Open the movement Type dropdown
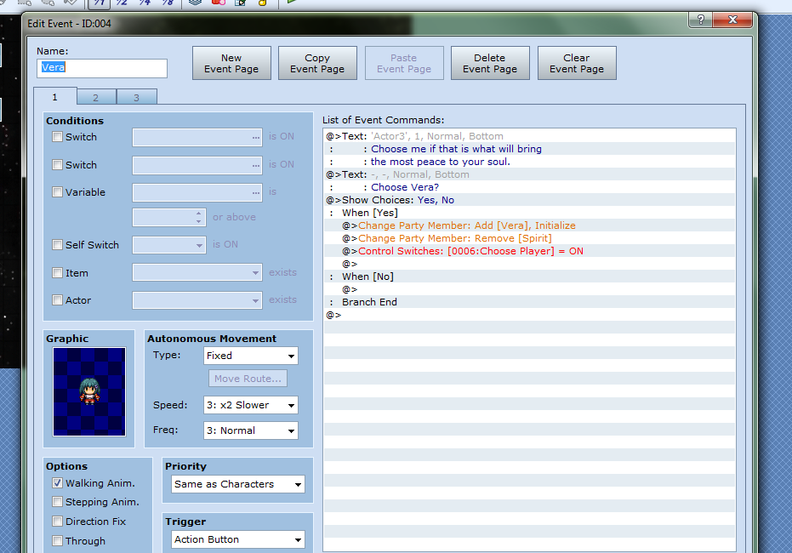 coord(251,356)
